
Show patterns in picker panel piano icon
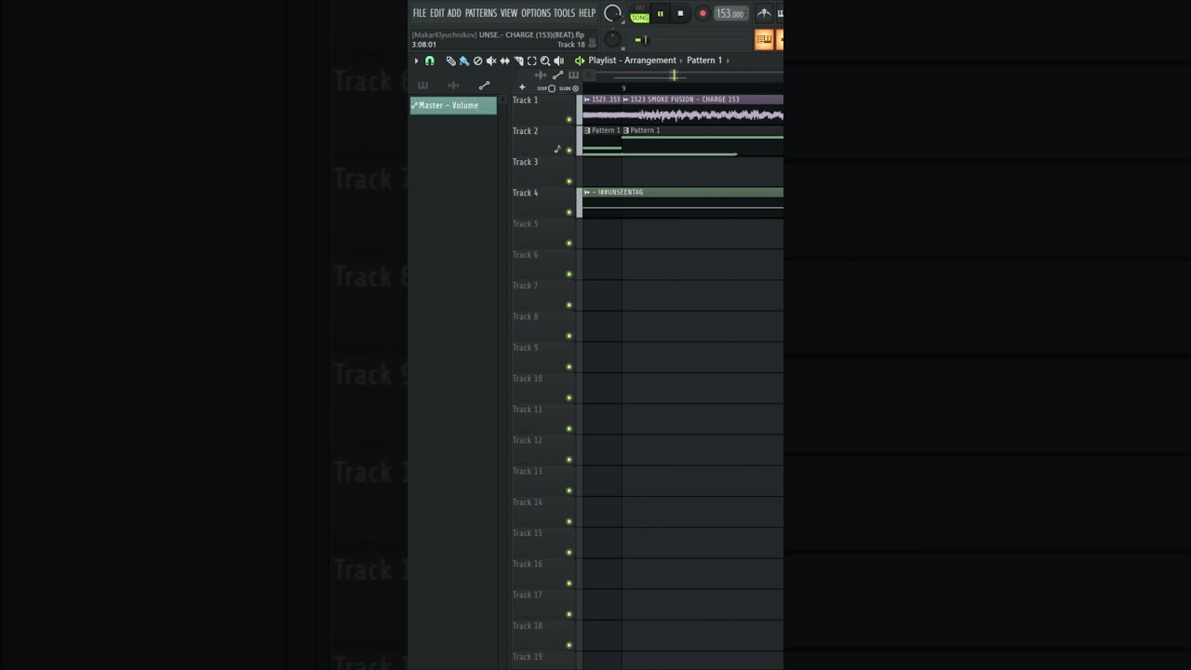click(422, 85)
